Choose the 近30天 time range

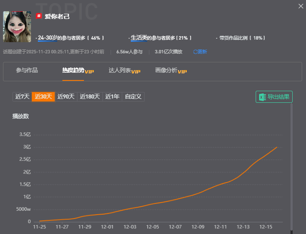coord(43,96)
